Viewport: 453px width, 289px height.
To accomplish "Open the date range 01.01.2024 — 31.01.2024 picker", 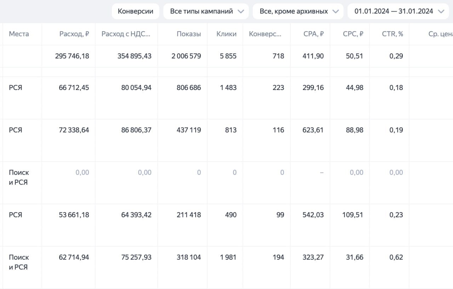I will 398,11.
